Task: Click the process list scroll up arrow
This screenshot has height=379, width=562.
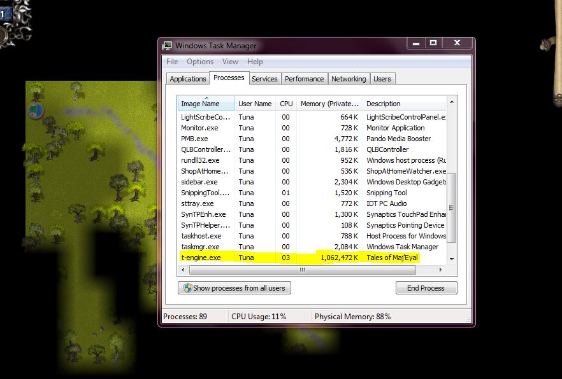Action: (452, 102)
